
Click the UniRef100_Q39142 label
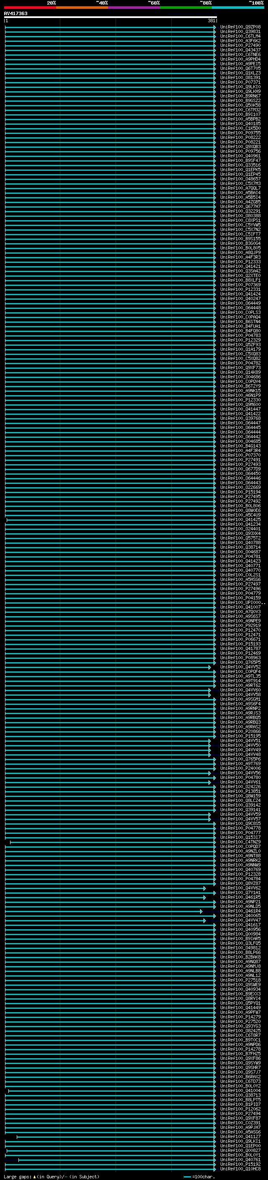click(240, 805)
